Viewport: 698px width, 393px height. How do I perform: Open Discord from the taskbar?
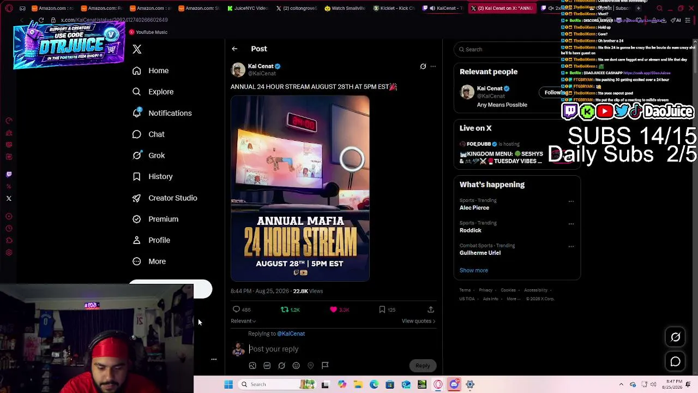click(x=454, y=384)
